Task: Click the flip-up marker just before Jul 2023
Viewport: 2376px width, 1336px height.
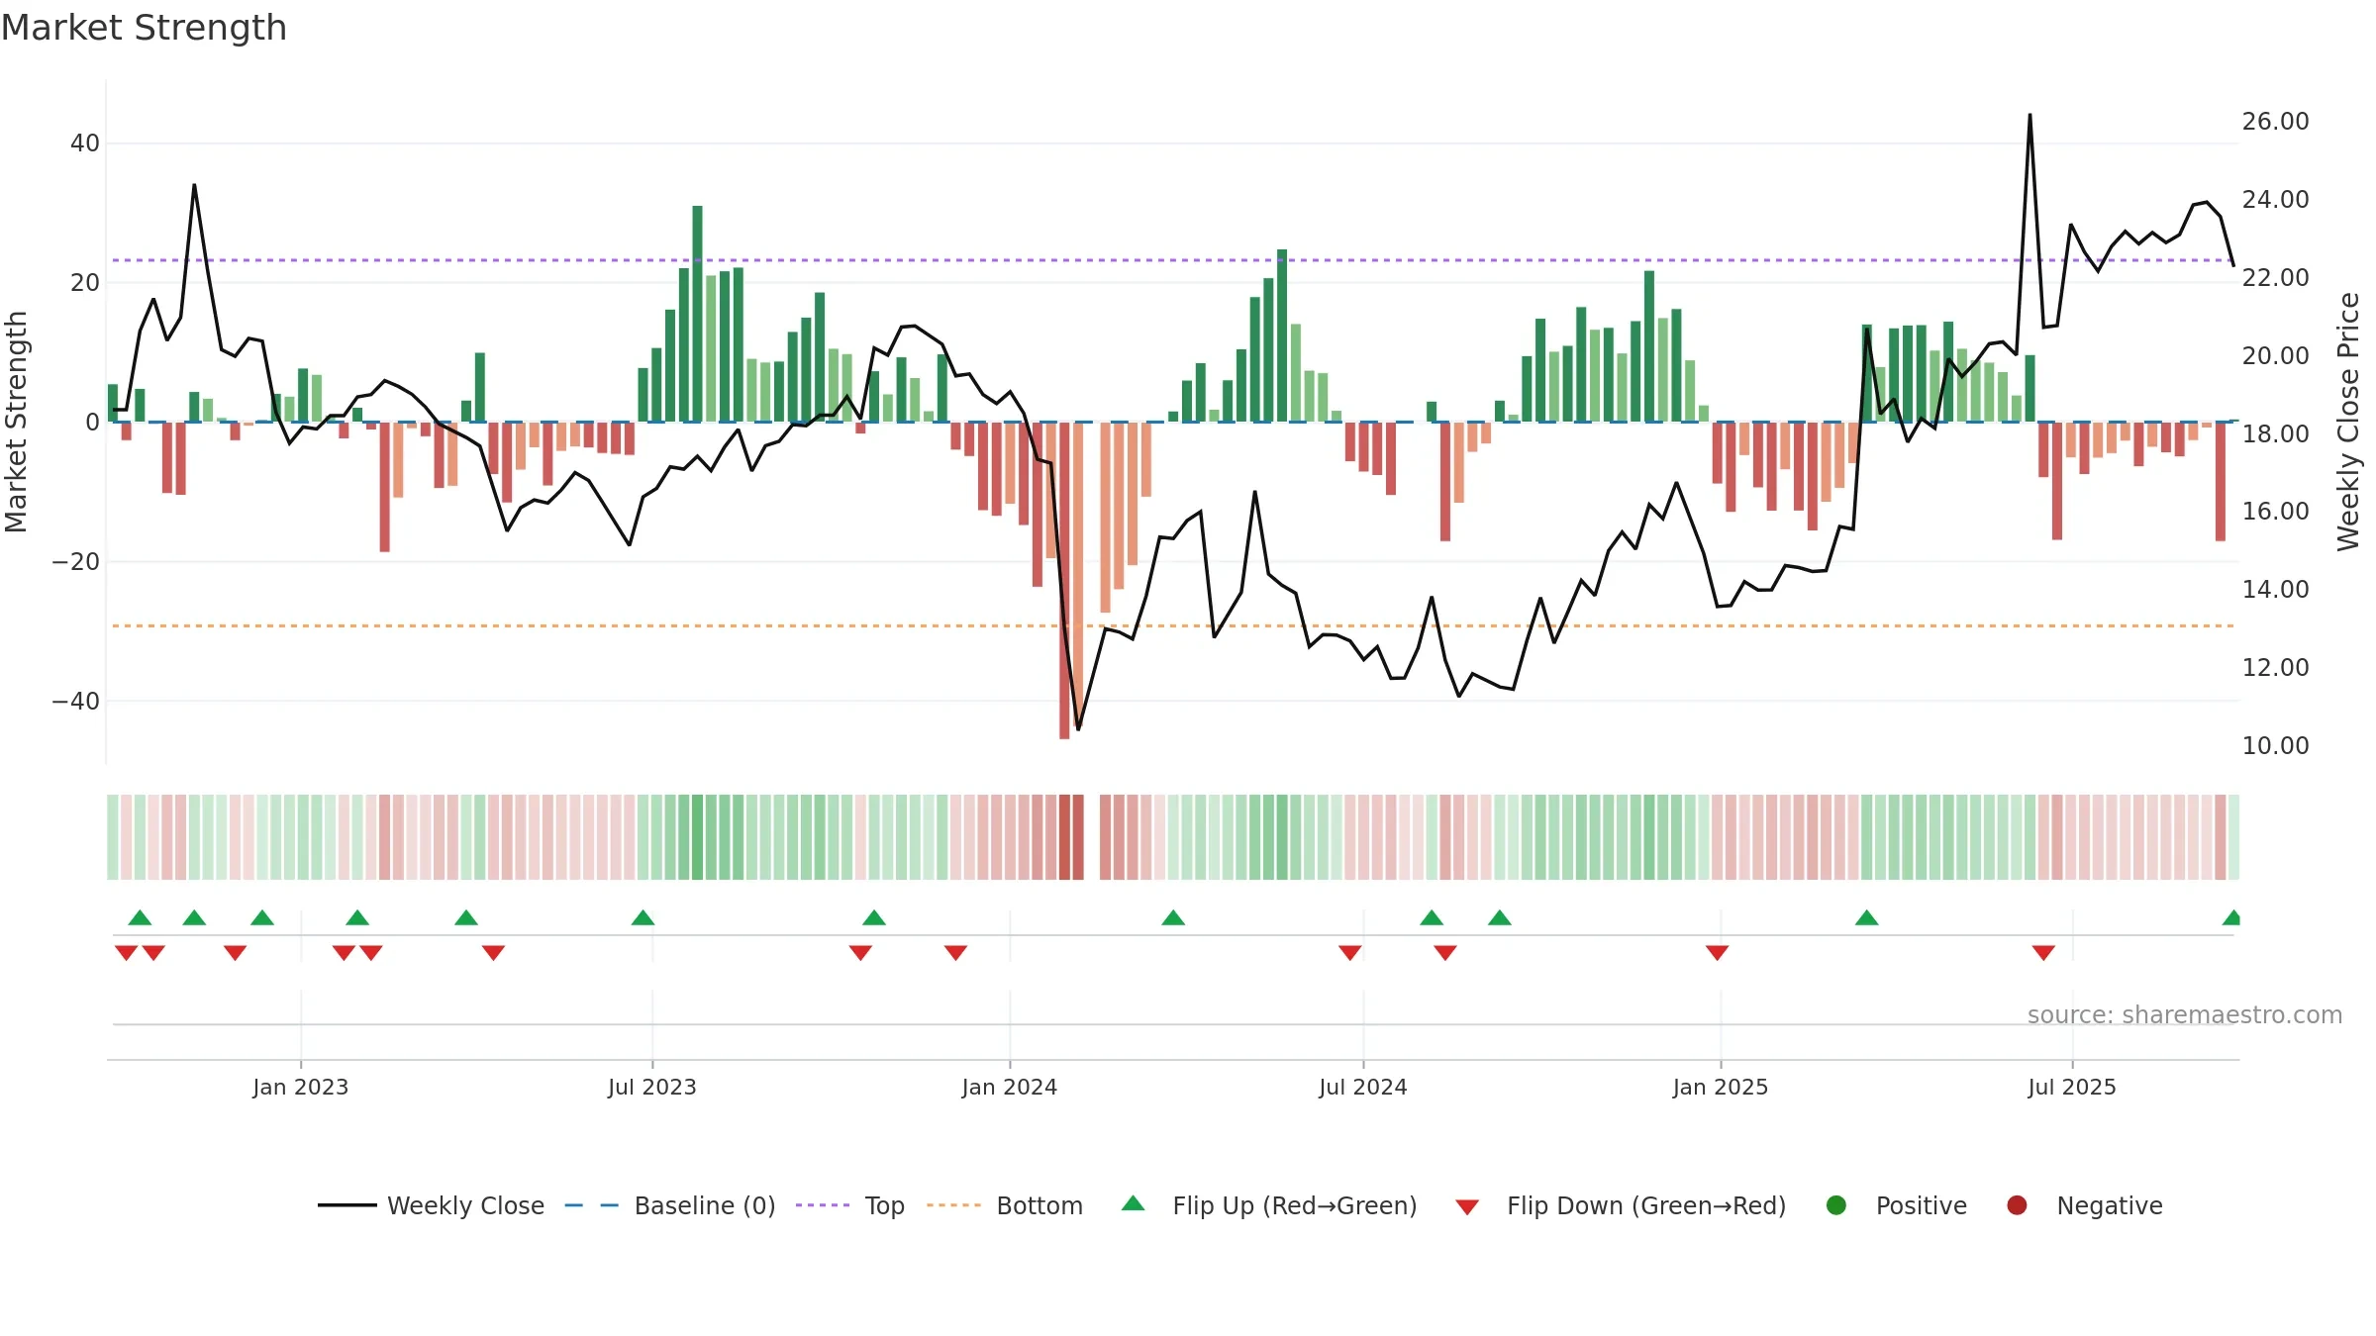Action: (x=643, y=917)
